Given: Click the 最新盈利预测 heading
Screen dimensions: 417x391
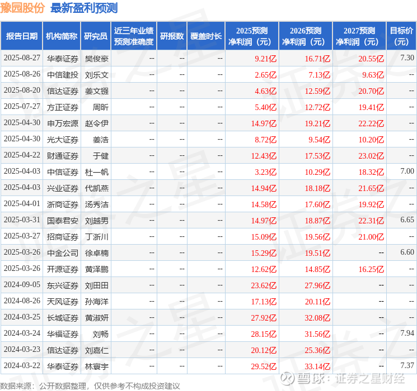Looking at the screenshot, I should click(84, 8).
